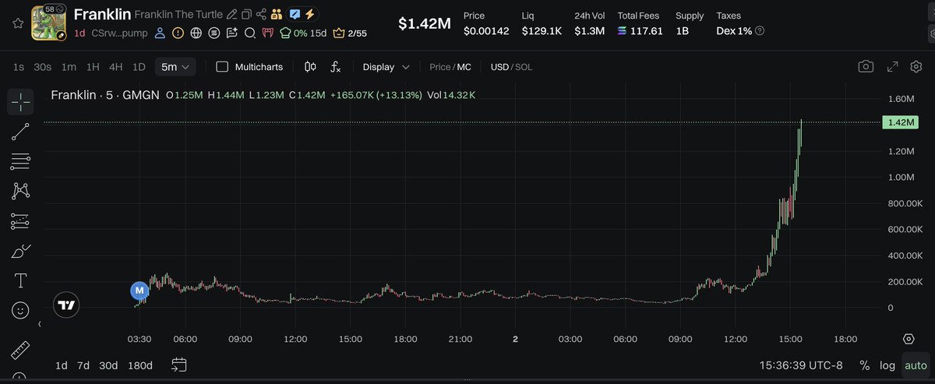Take chart snapshot with camera icon

(866, 67)
